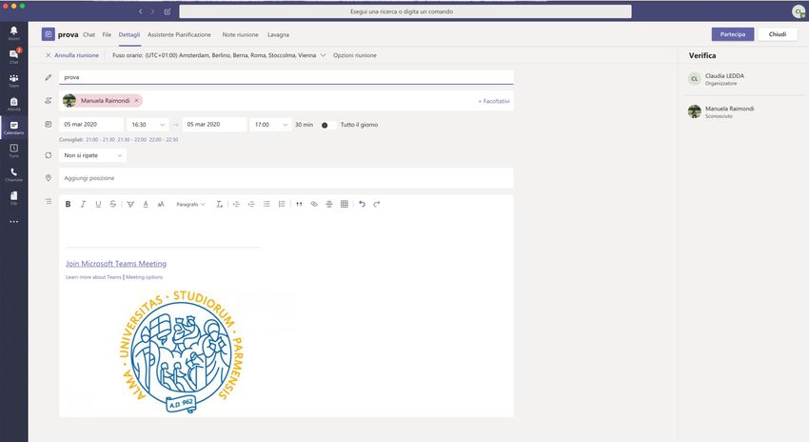Click the Aggiungi posizione field
Image resolution: width=809 pixels, height=442 pixels.
pyautogui.click(x=286, y=178)
